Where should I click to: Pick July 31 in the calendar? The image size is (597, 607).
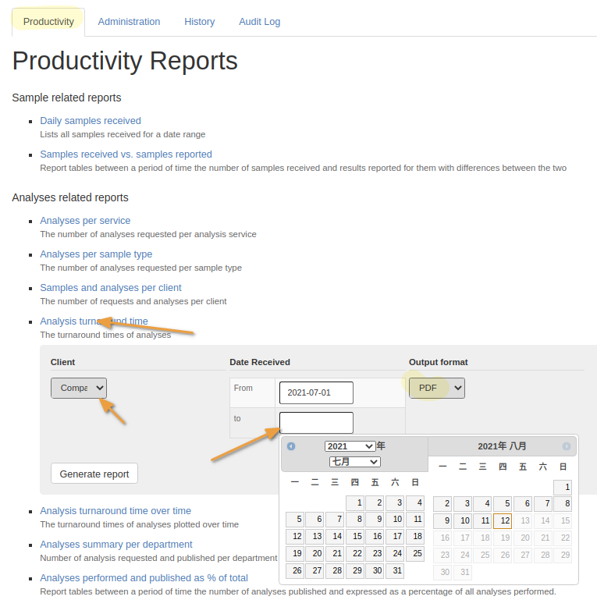[395, 570]
